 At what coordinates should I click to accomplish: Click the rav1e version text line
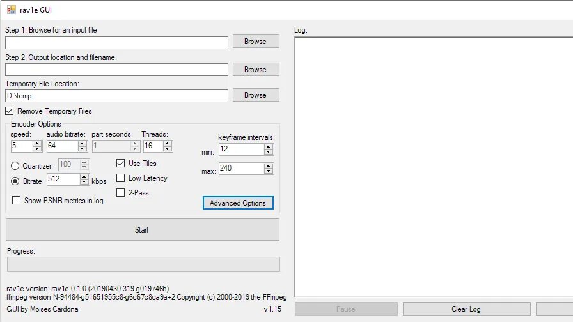point(88,289)
